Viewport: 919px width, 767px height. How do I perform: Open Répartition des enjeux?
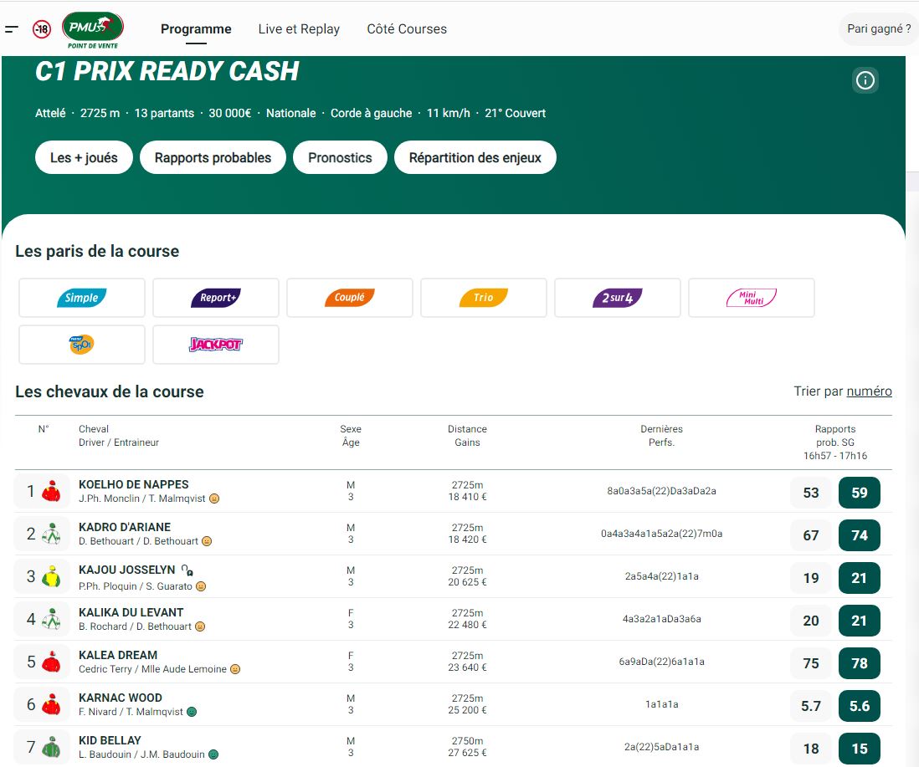coord(475,157)
